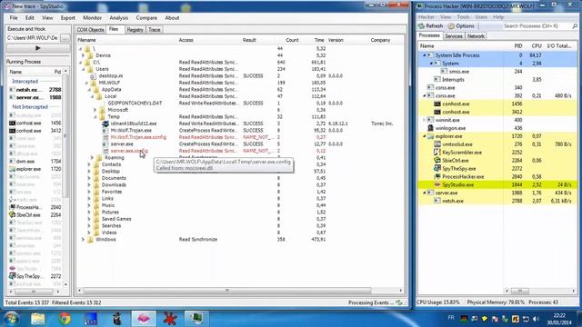Select the red server.exe.config entry
Screen dimensions: 582x327
click(129, 151)
